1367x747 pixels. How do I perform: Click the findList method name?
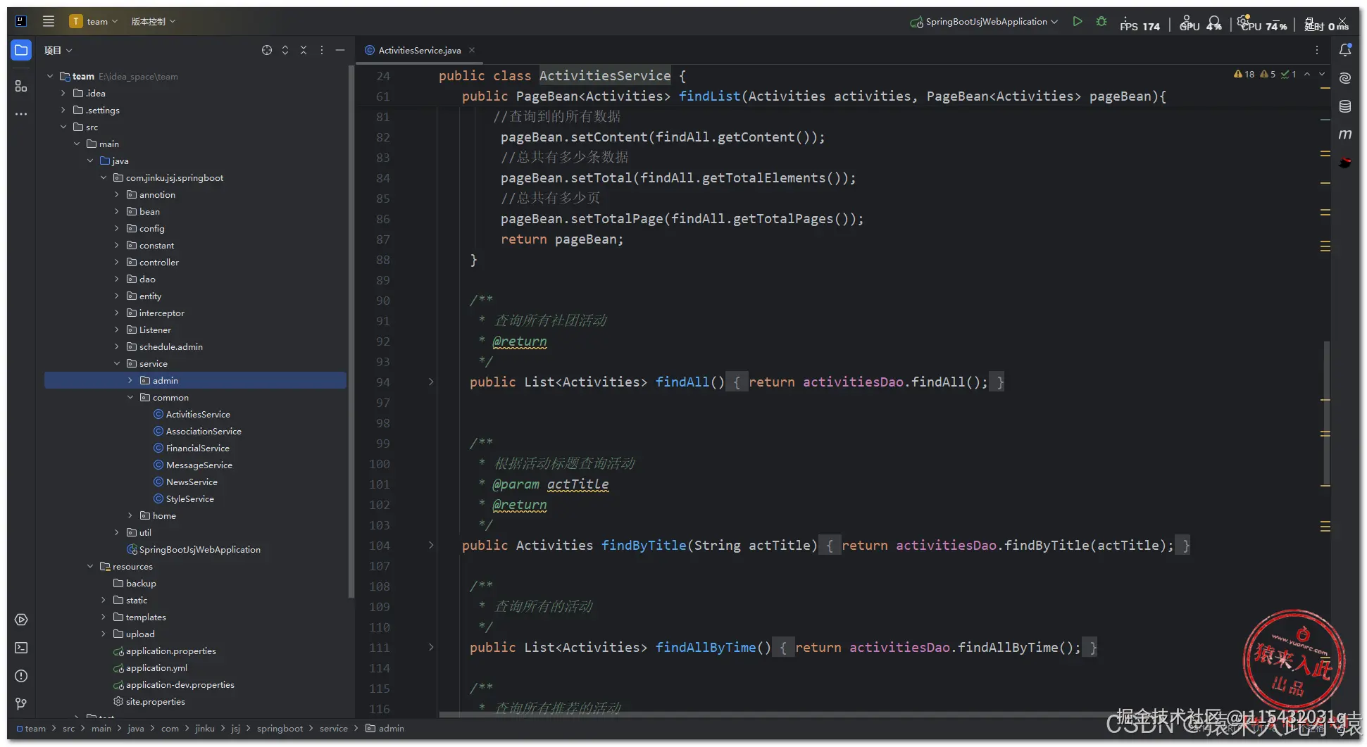tap(709, 96)
